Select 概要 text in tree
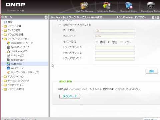 pyautogui.click(x=10, y=22)
